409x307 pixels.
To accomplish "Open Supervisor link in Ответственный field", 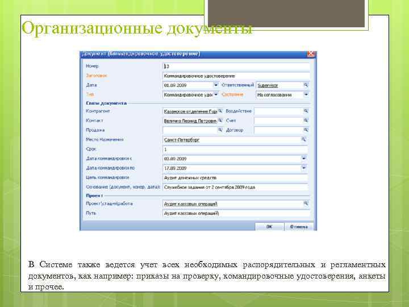I will coord(268,85).
